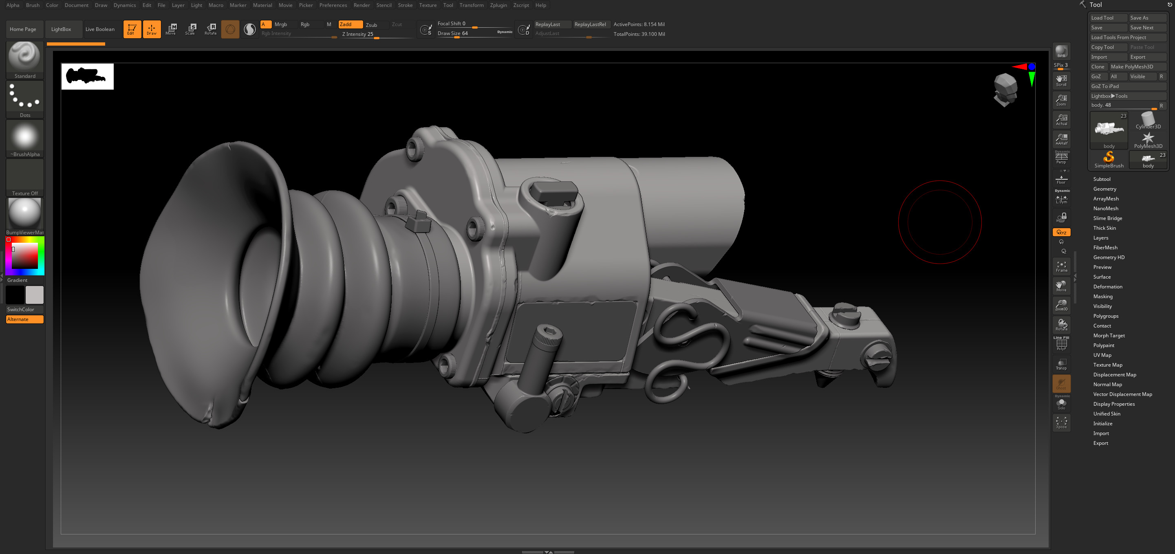Expand the Layers section
The height and width of the screenshot is (554, 1175).
pyautogui.click(x=1100, y=237)
